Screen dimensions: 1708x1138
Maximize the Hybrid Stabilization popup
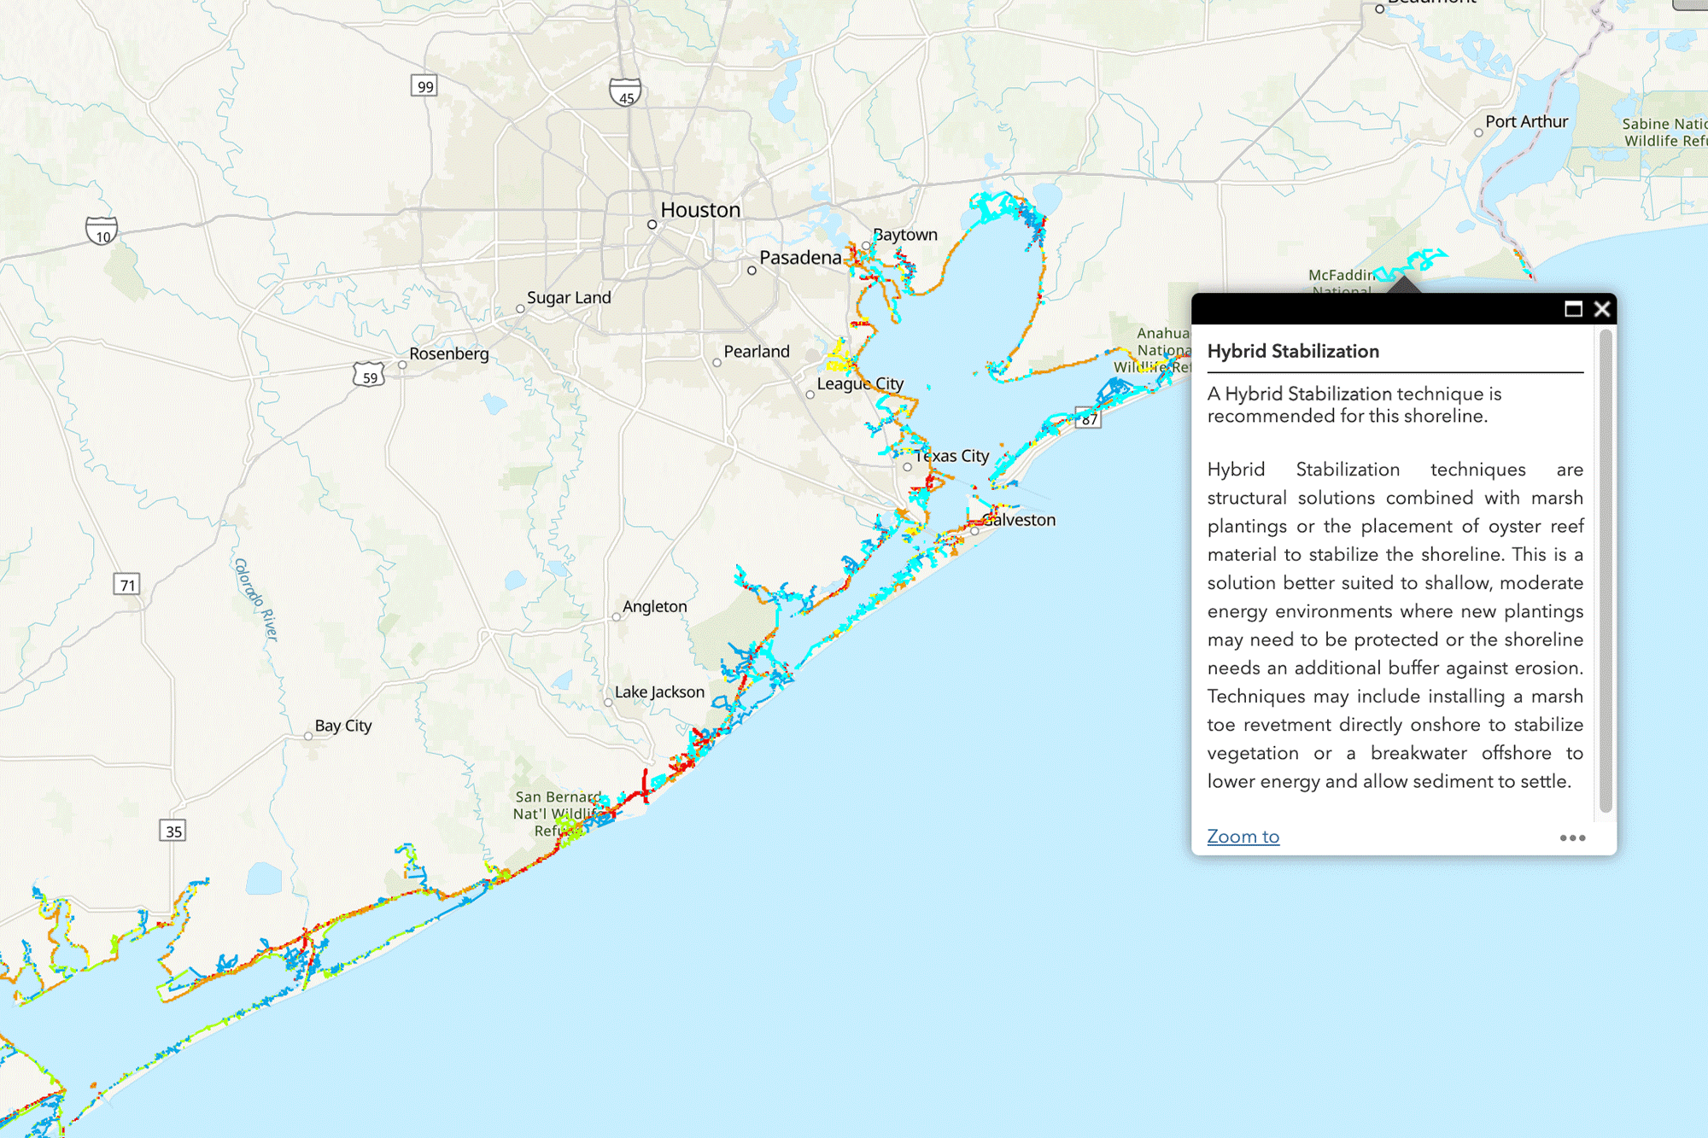coord(1573,309)
